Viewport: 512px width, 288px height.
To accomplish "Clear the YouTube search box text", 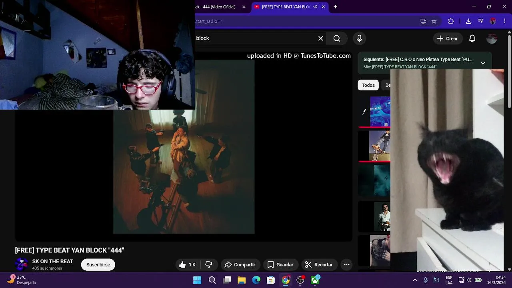I will coord(321,38).
